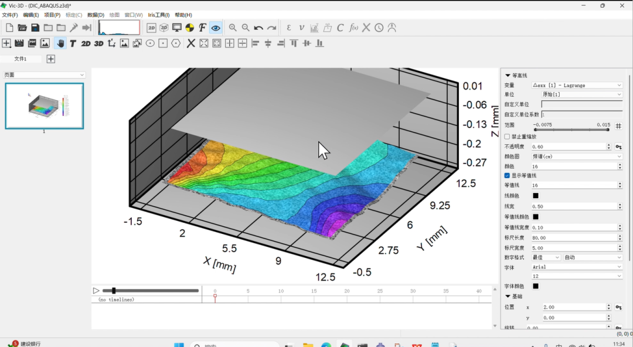
Task: Open the 颜色图 colormap dropdown
Action: pyautogui.click(x=577, y=157)
